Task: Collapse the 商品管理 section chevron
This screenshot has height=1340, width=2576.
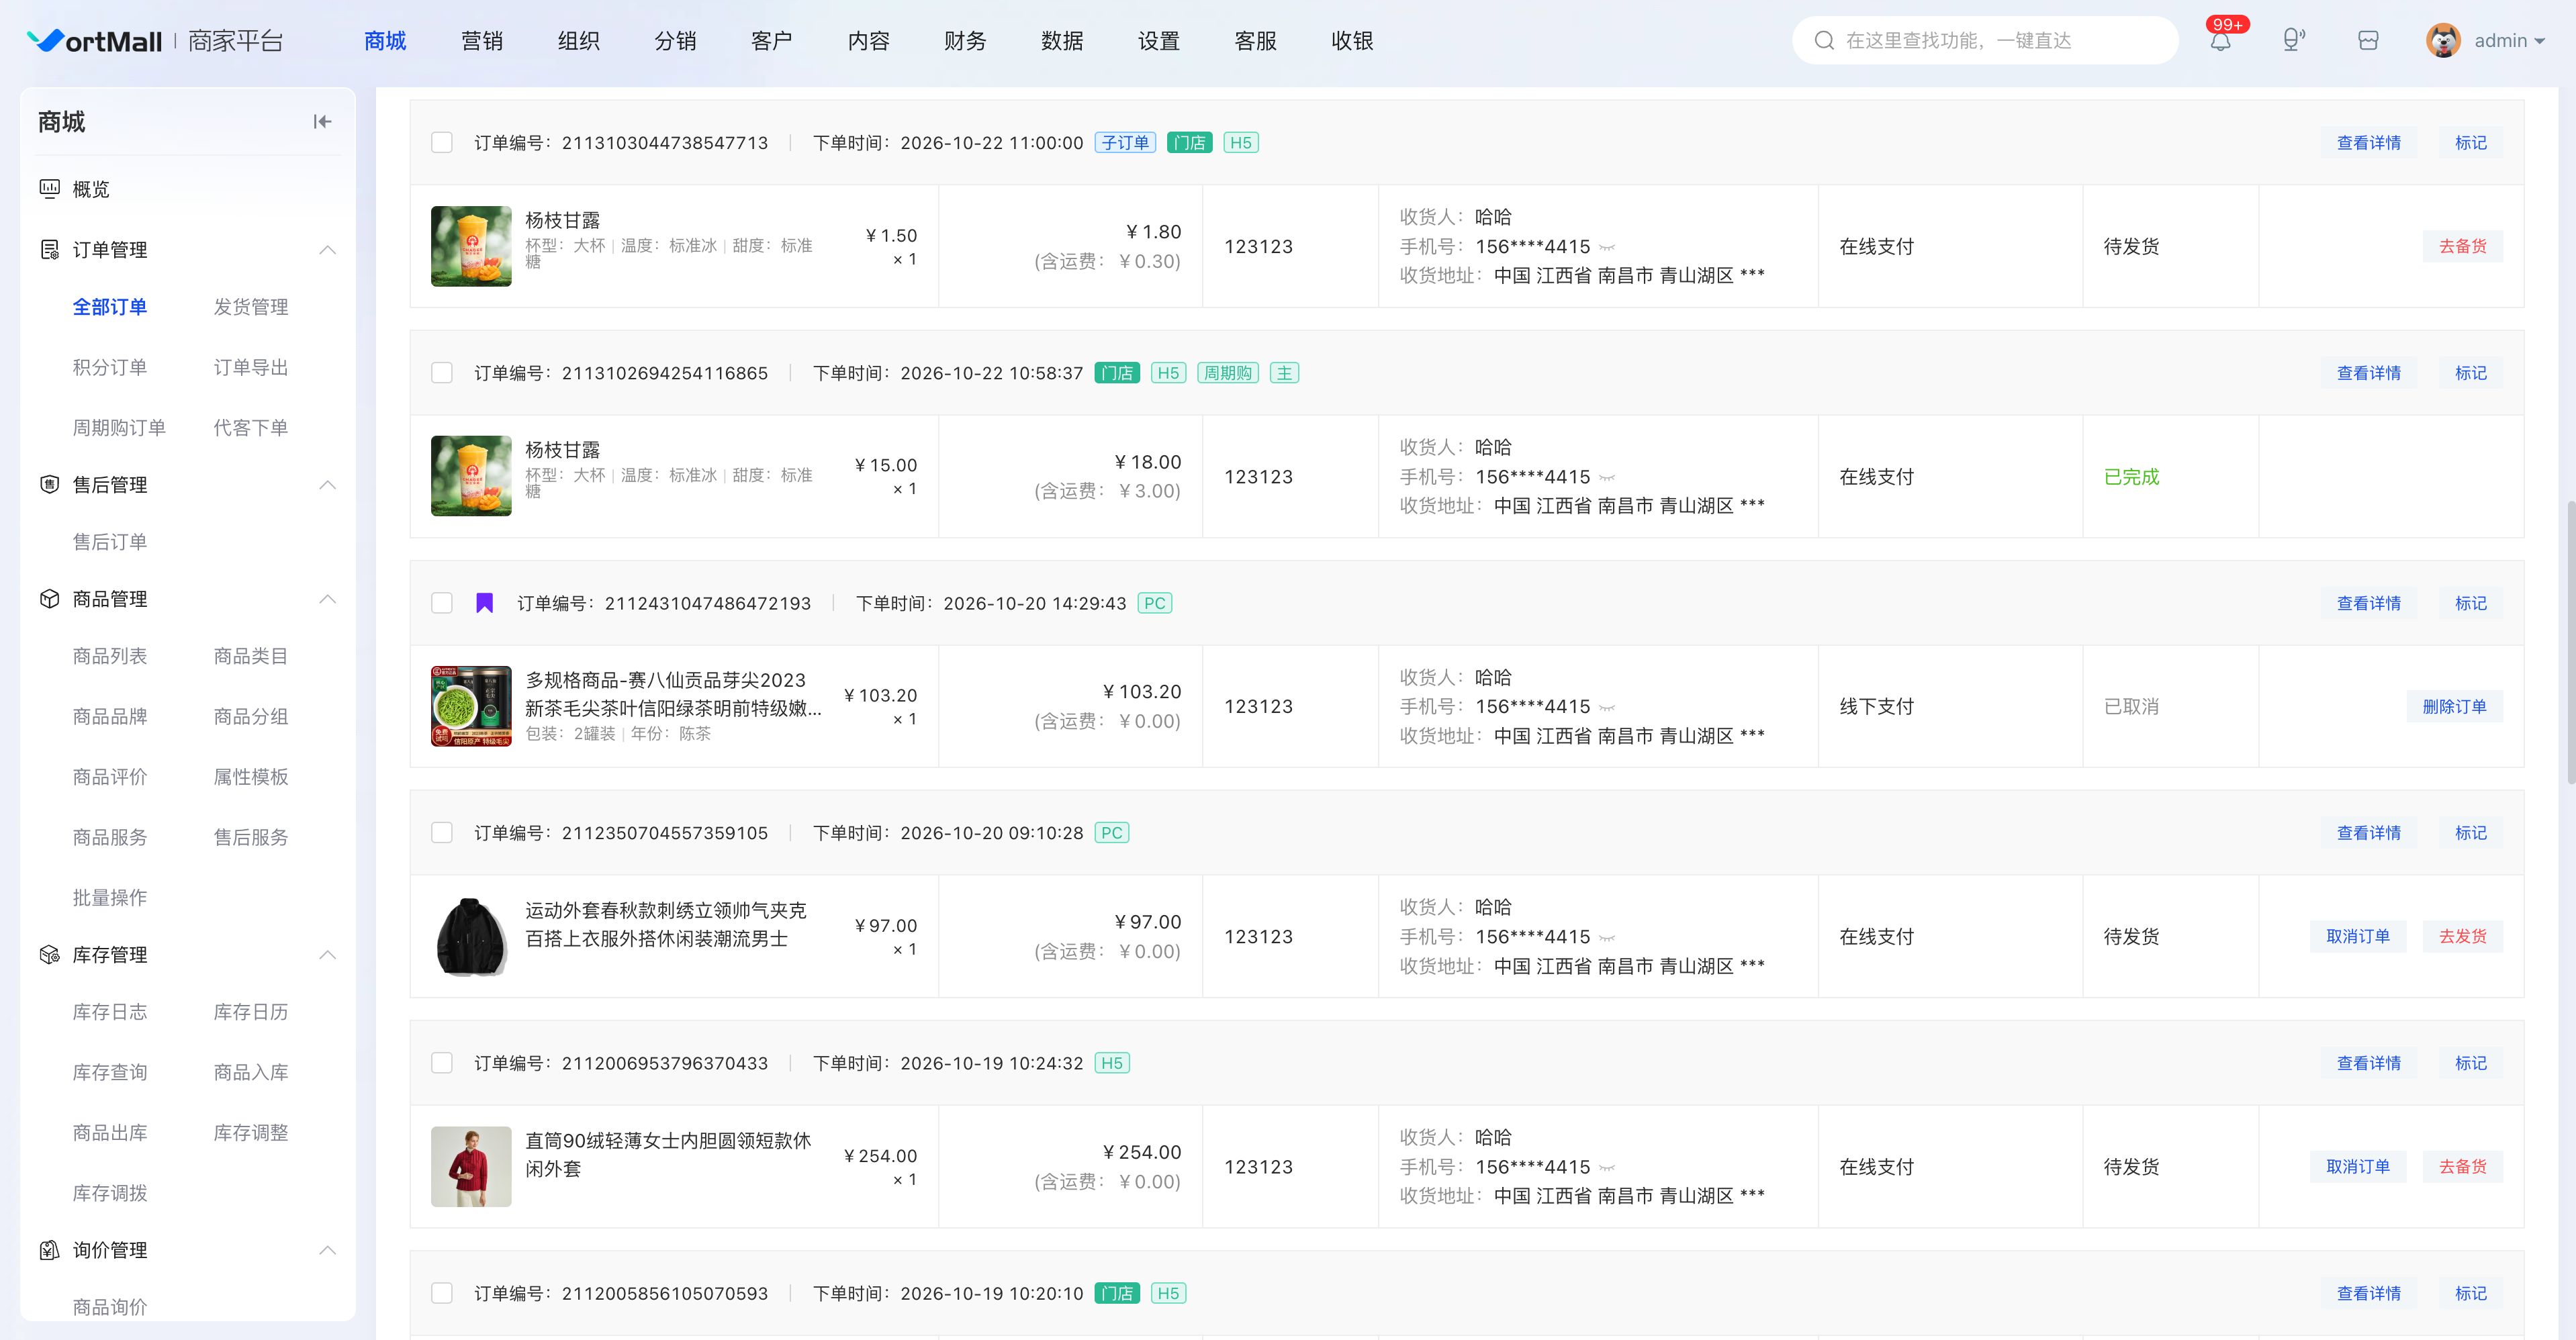Action: coord(327,599)
